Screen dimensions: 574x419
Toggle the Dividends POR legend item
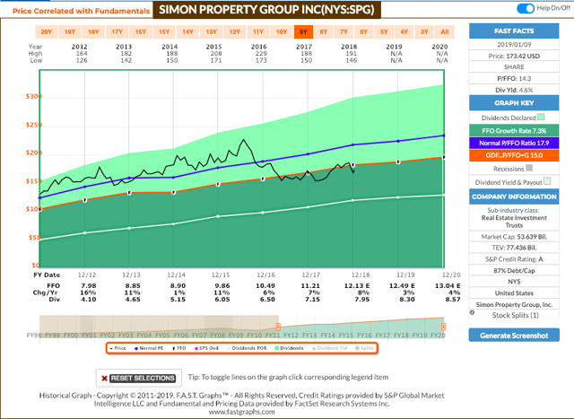(x=248, y=348)
